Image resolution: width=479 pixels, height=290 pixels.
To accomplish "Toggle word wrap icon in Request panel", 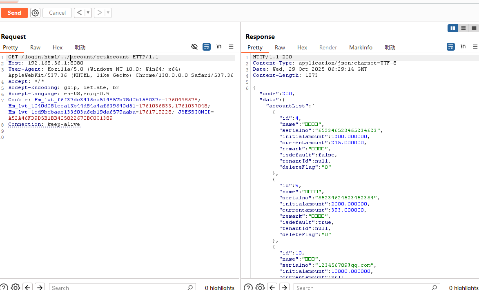I will click(x=207, y=47).
